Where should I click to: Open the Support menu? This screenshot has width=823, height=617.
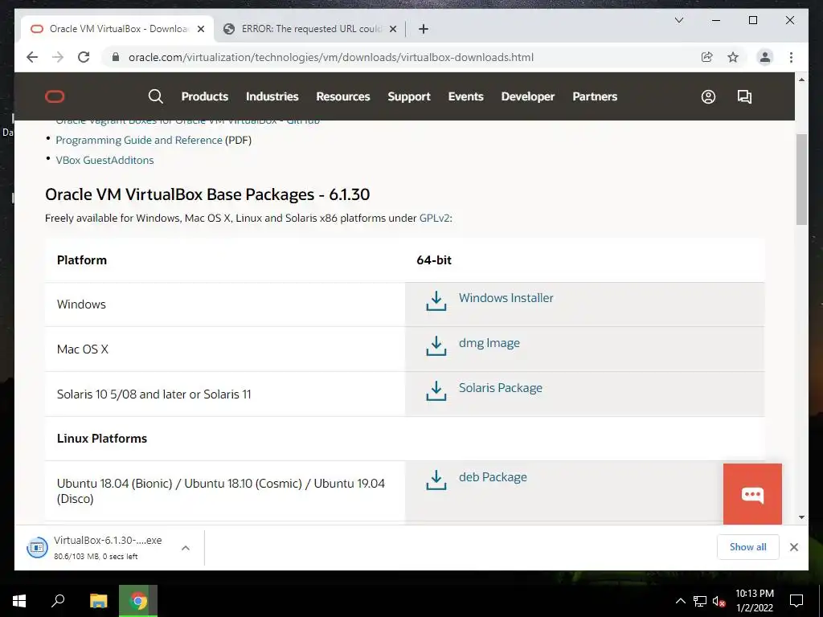pyautogui.click(x=409, y=96)
